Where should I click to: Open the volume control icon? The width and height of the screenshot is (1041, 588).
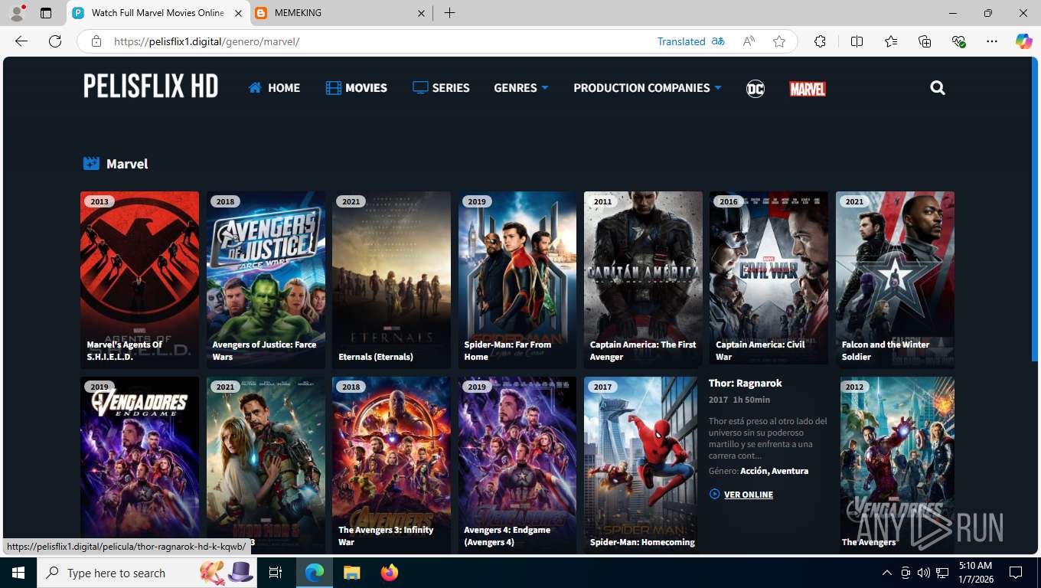click(924, 573)
